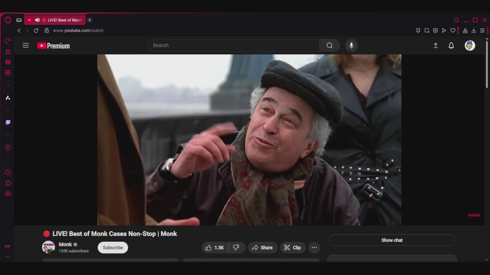This screenshot has height=275, width=490.
Task: Open the sidebar panel icon below GX Corner
Action: pos(8,73)
